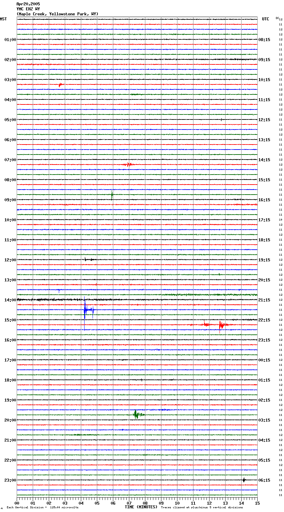Click the red wiggle on the 07:15 trace
Image resolution: width=284 pixels, height=512 pixels.
129,164
